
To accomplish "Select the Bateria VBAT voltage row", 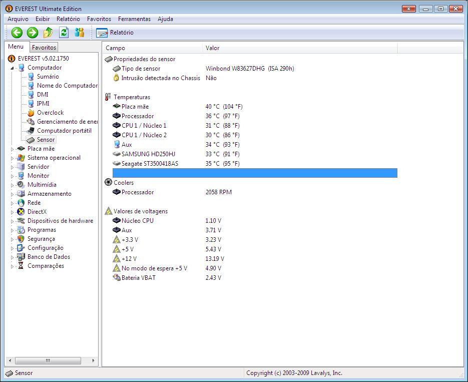I will tap(255, 277).
